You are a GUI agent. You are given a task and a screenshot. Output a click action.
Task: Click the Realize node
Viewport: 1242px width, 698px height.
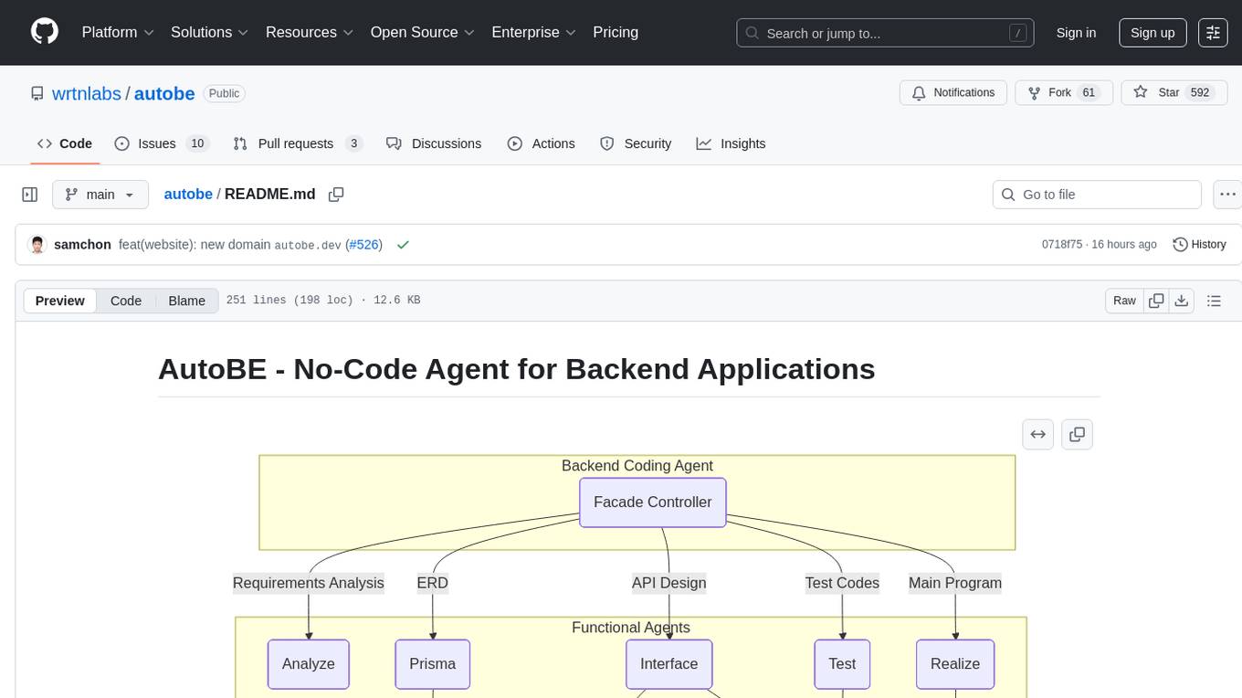point(955,664)
